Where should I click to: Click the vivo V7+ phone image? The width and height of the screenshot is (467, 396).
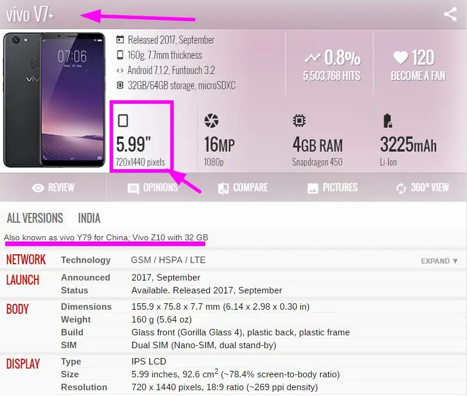[54, 100]
